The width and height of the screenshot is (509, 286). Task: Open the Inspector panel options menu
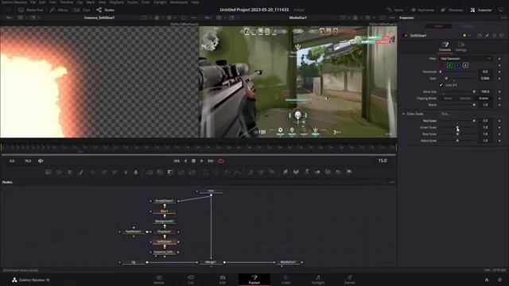[503, 17]
